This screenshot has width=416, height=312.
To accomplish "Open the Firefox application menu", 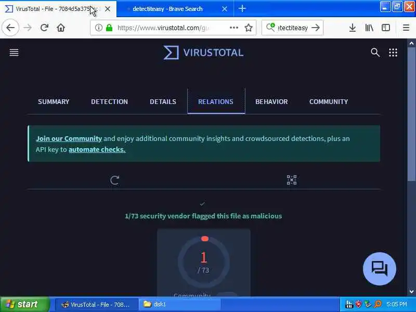I will point(406,28).
